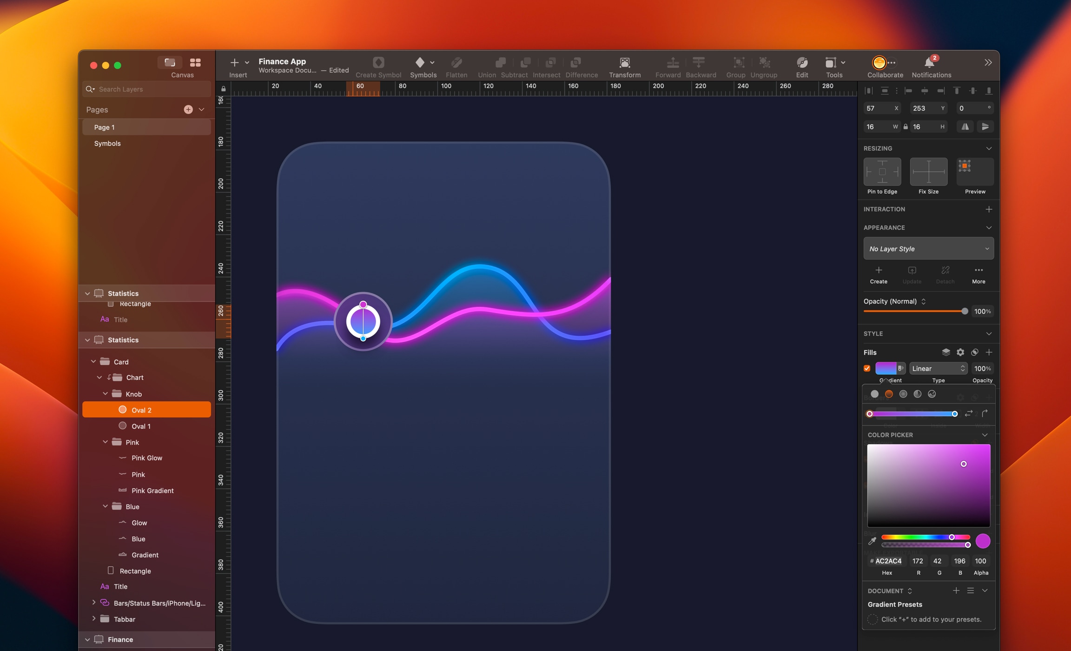Click the flip horizontally icon
Image resolution: width=1071 pixels, height=651 pixels.
click(x=965, y=126)
